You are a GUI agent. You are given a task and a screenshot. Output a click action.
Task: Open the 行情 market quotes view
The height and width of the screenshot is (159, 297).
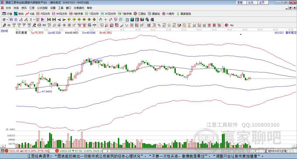click(7, 14)
